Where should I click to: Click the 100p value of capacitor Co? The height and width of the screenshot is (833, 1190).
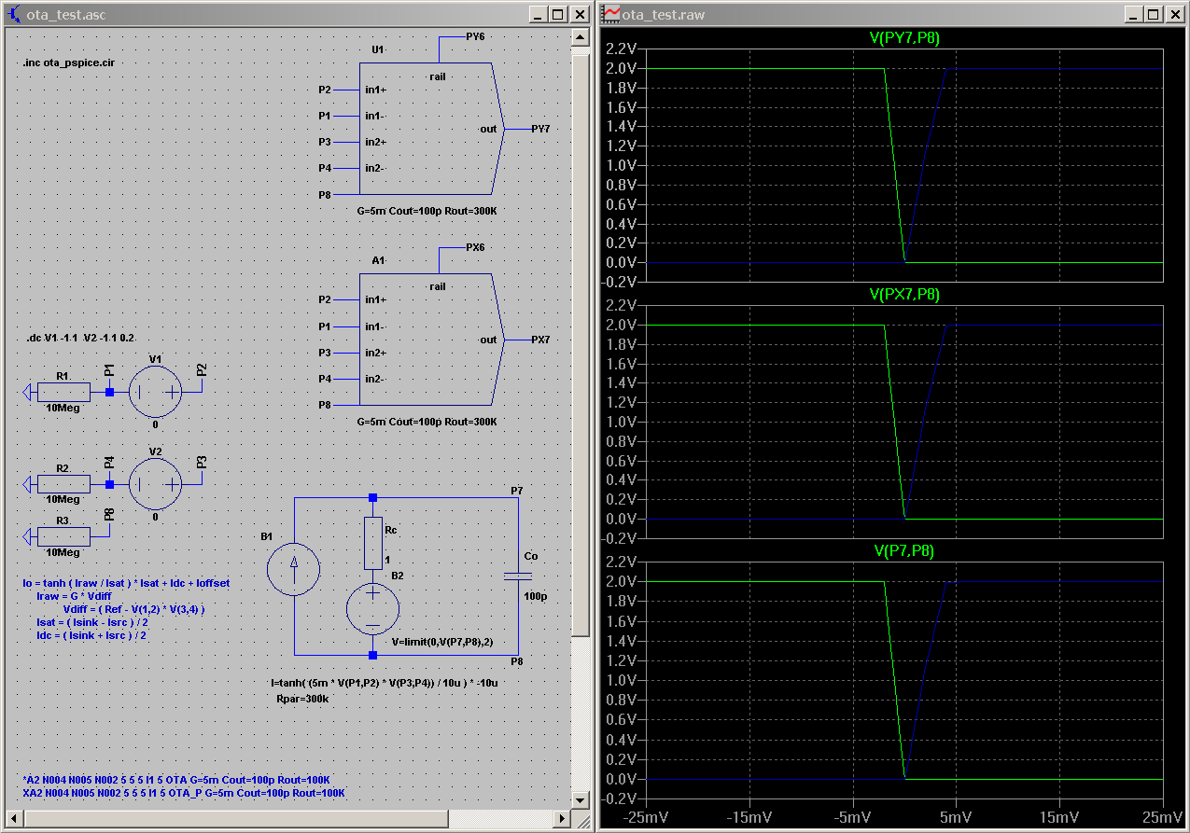[535, 595]
